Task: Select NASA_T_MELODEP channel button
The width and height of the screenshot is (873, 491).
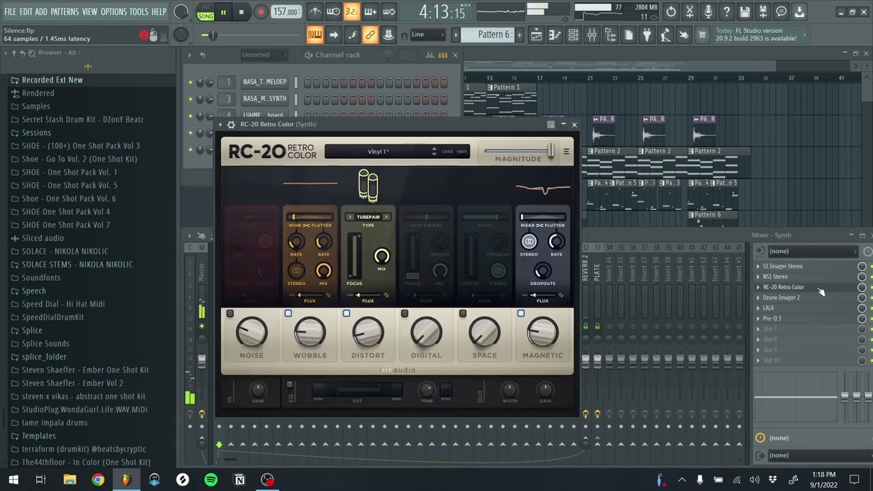Action: pos(265,82)
